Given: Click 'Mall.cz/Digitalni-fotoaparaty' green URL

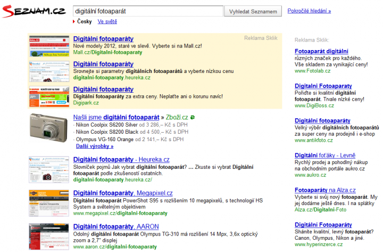Looking at the screenshot, I should (x=107, y=52).
